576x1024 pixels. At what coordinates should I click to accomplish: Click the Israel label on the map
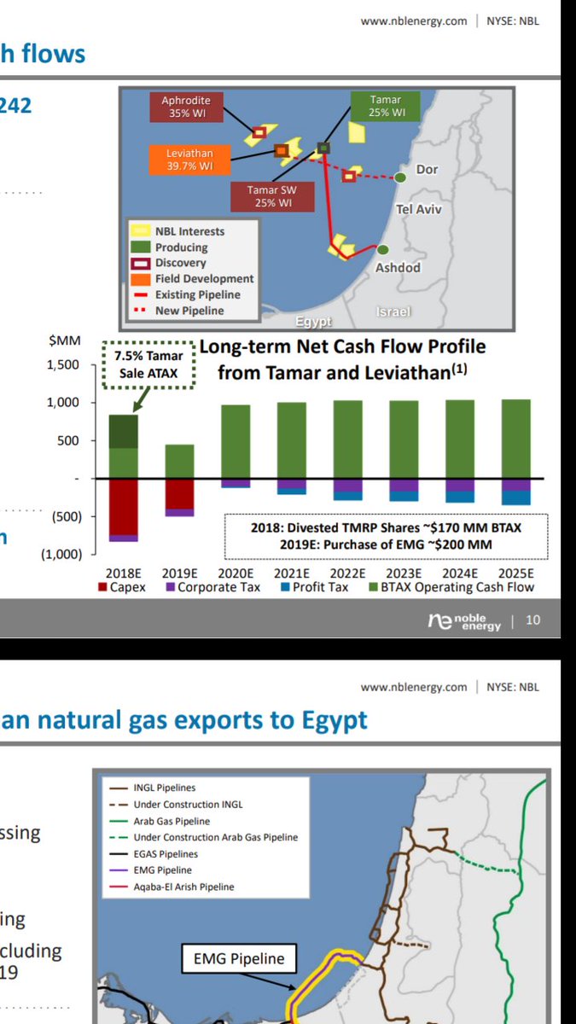click(x=393, y=312)
